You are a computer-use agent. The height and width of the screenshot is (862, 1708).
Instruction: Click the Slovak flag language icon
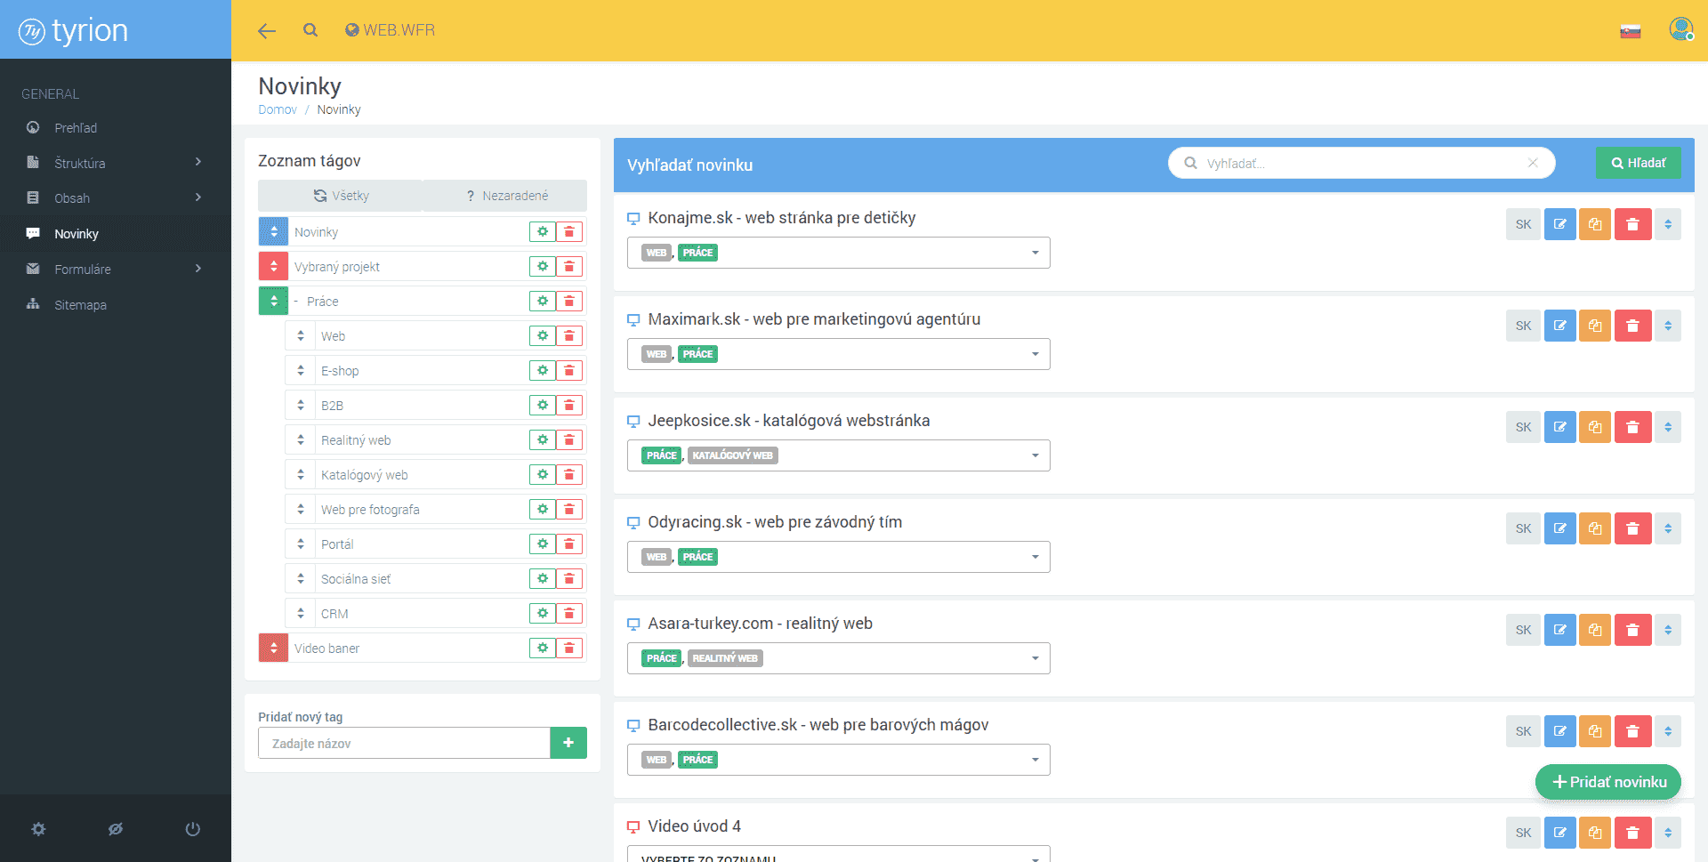click(x=1630, y=32)
